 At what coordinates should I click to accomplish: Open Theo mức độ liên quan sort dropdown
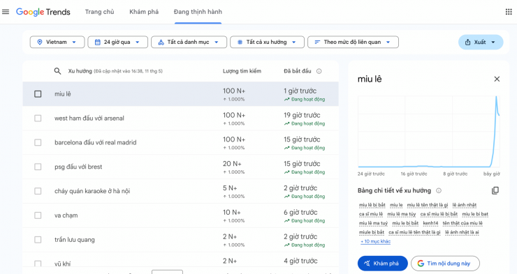tap(353, 42)
